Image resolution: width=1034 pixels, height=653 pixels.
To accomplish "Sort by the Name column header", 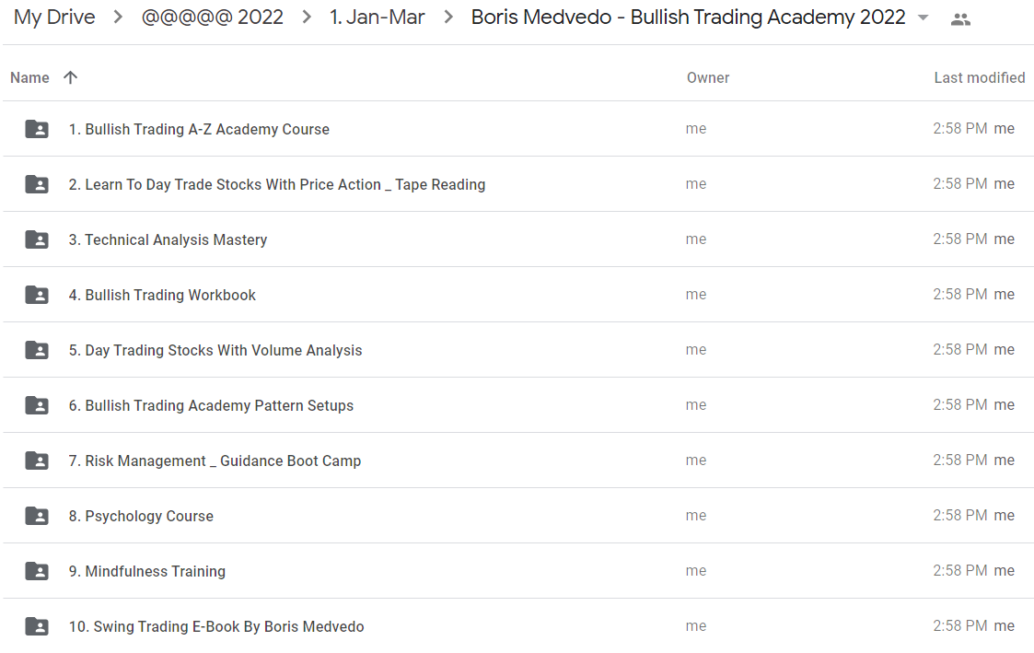I will click(29, 78).
